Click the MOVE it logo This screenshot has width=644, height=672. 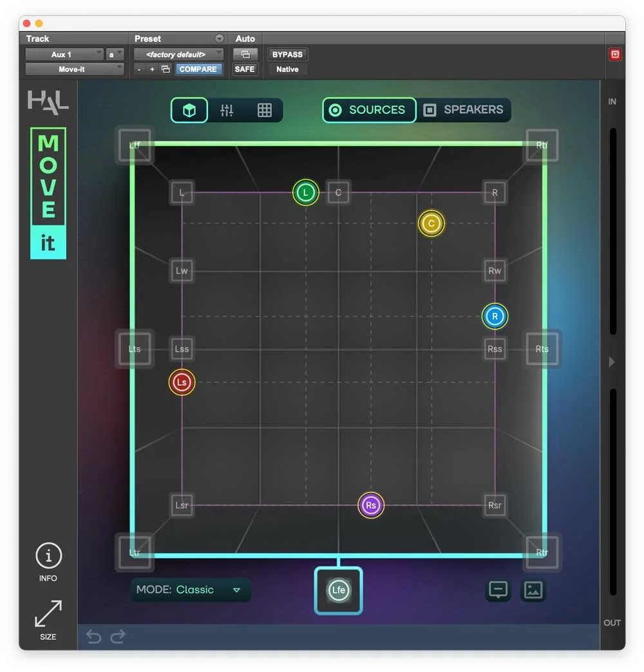[x=48, y=193]
